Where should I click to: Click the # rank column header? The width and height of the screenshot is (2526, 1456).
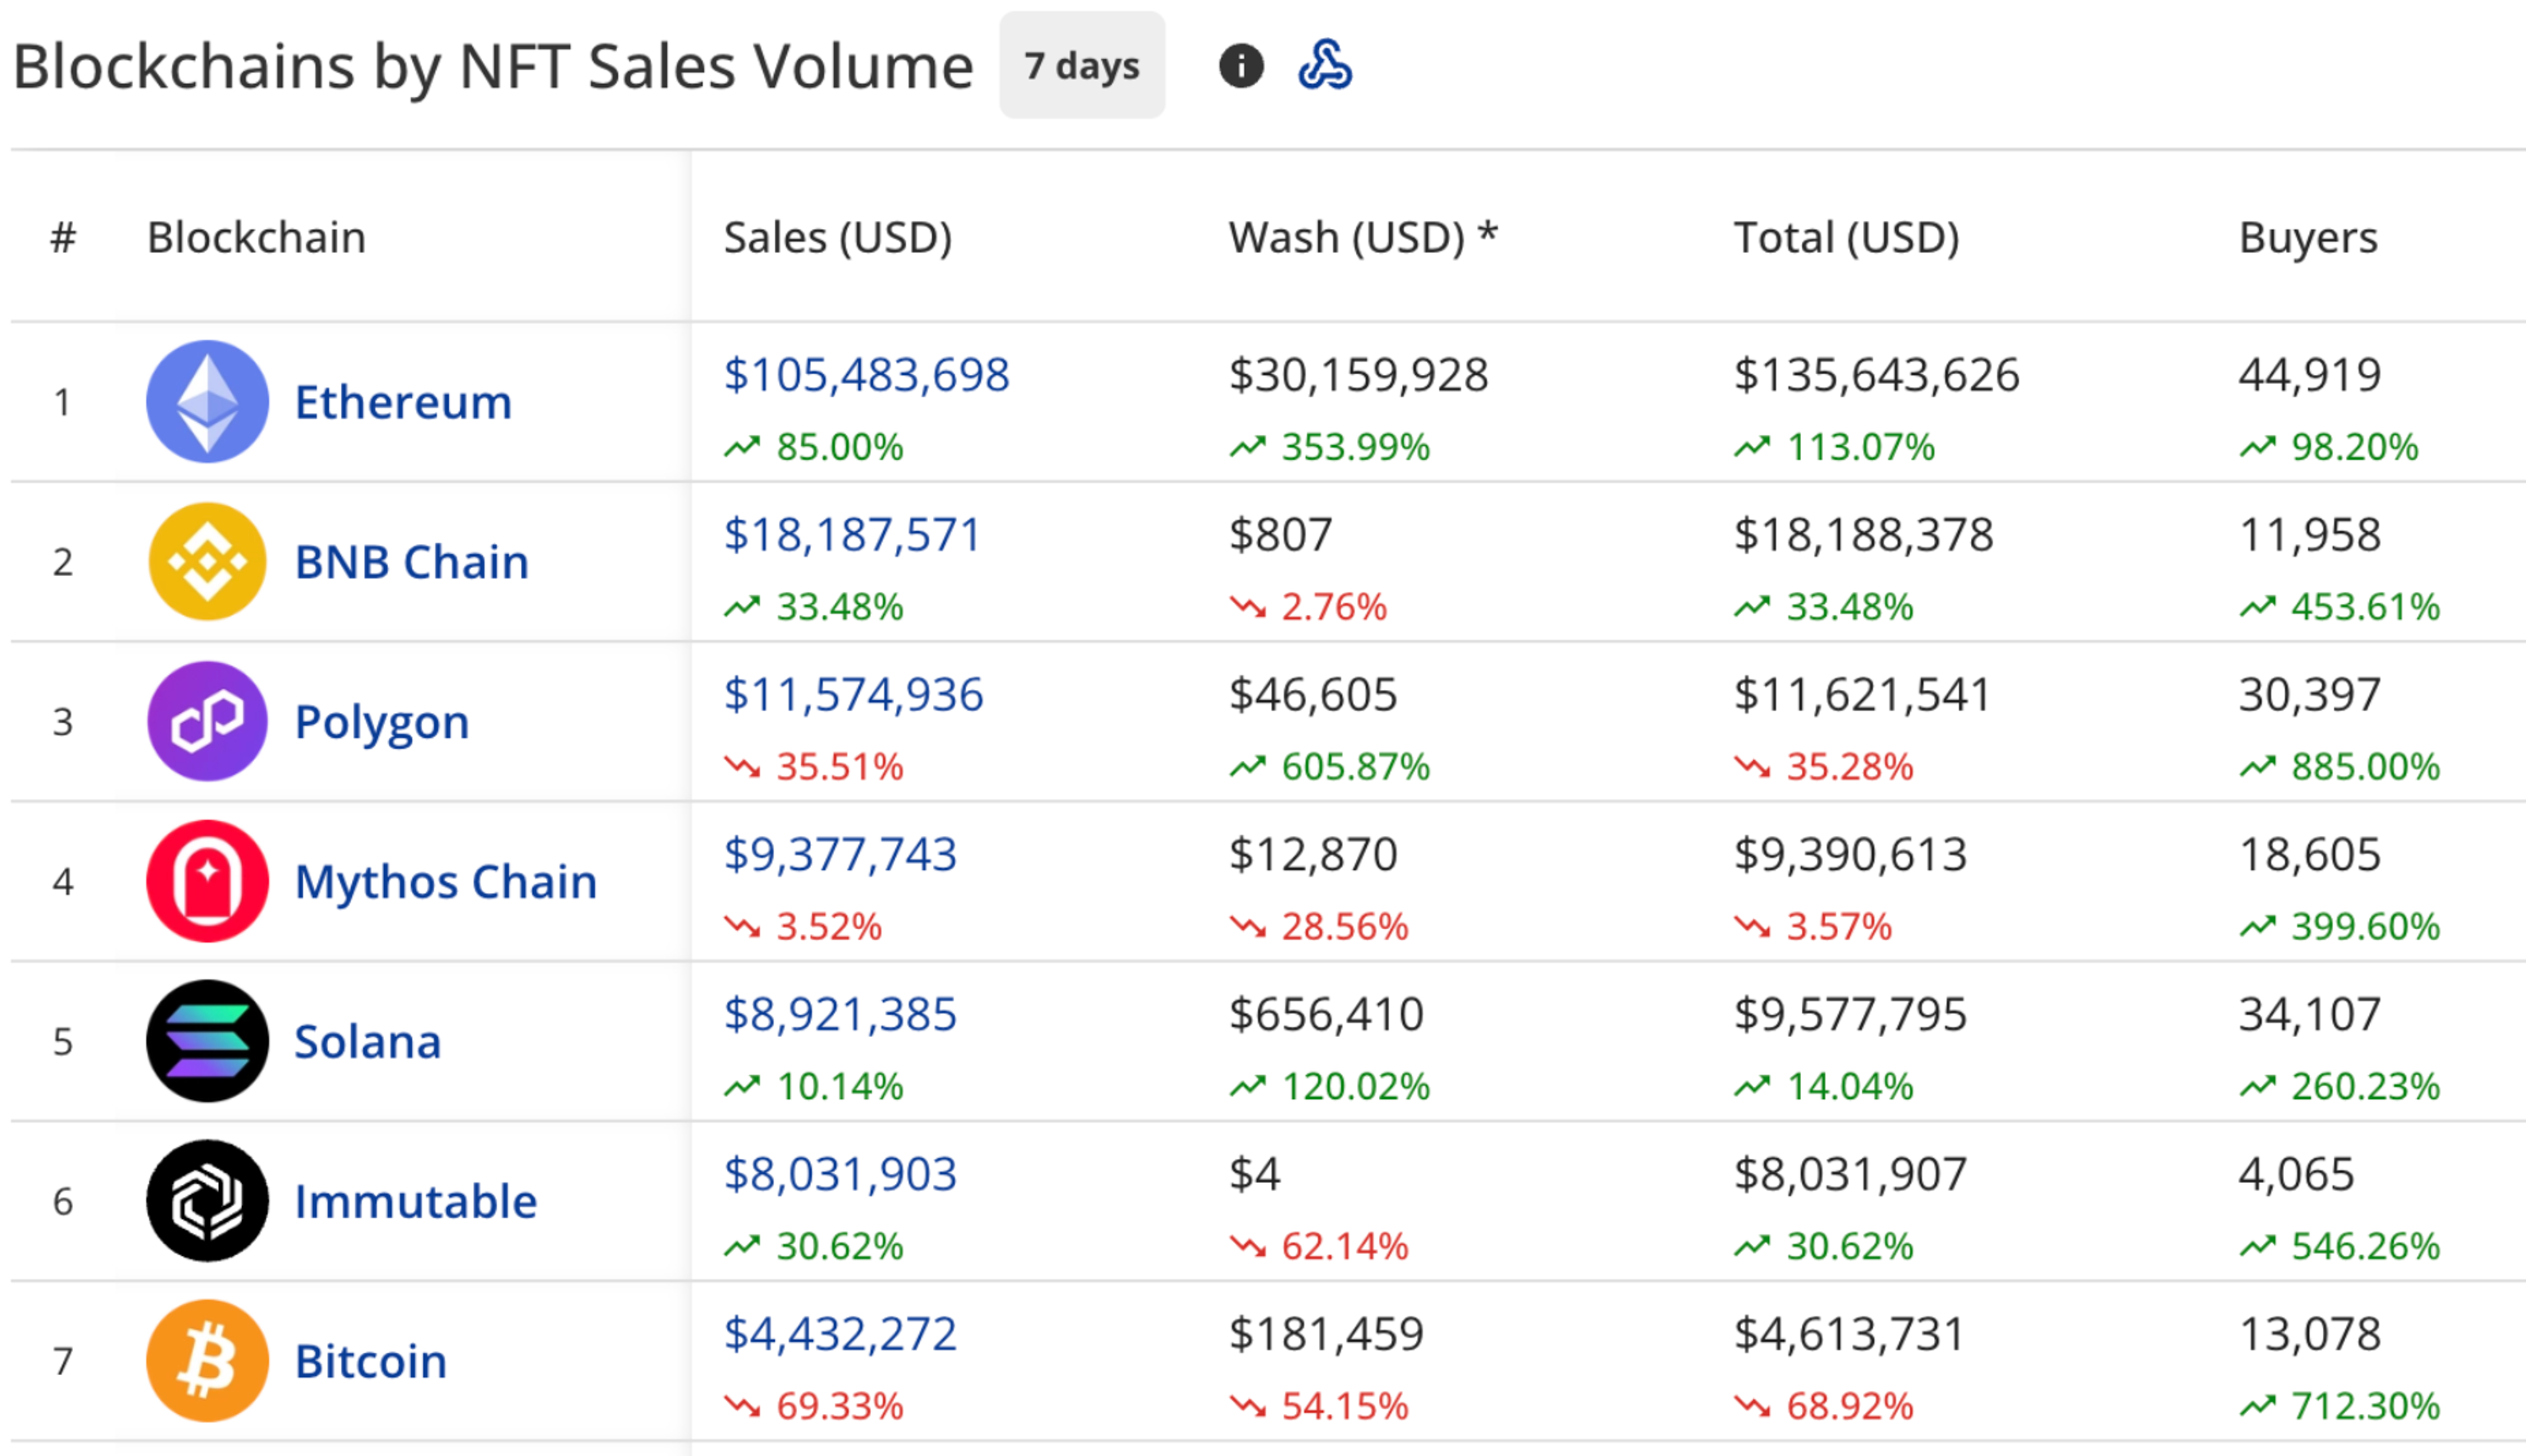click(63, 238)
